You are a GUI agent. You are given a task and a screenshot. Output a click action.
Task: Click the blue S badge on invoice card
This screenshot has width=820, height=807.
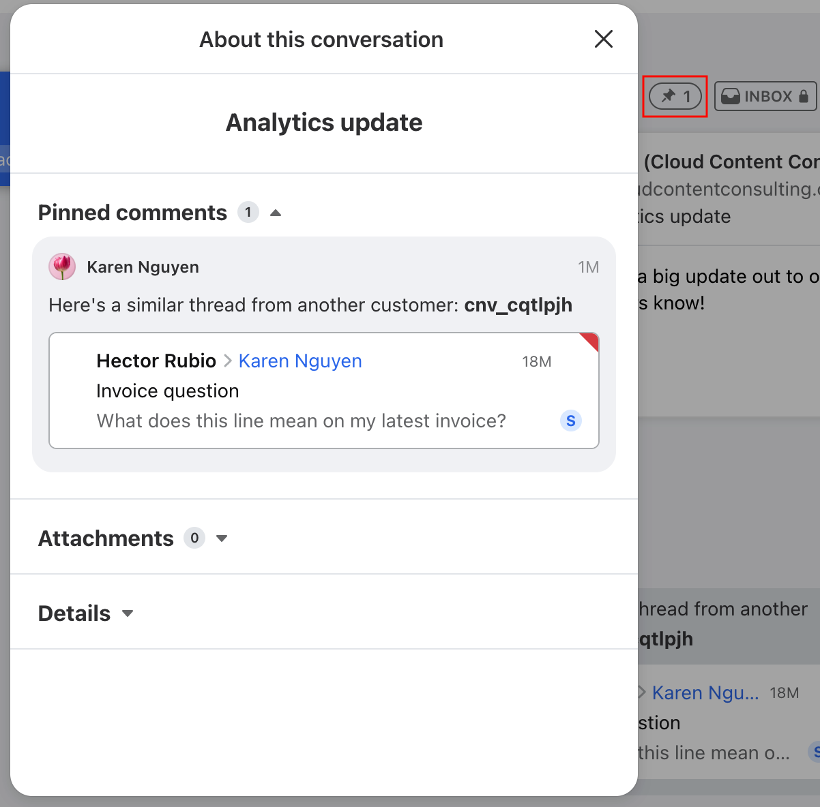[x=570, y=421]
